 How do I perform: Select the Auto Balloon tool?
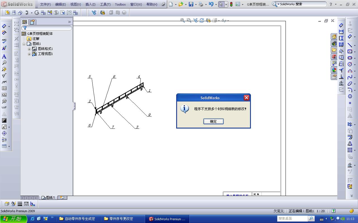coord(4,69)
